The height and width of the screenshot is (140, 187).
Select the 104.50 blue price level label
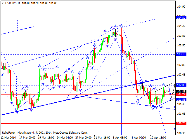coord(181,18)
